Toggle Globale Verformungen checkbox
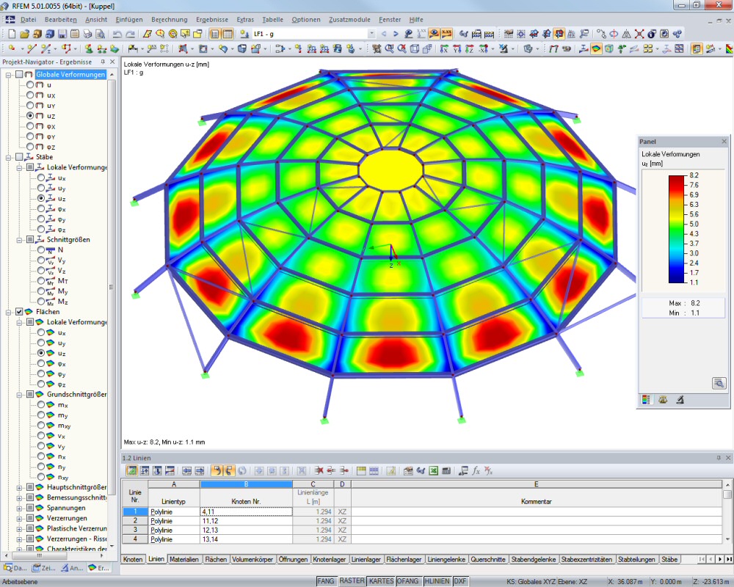This screenshot has width=734, height=587. coord(19,74)
